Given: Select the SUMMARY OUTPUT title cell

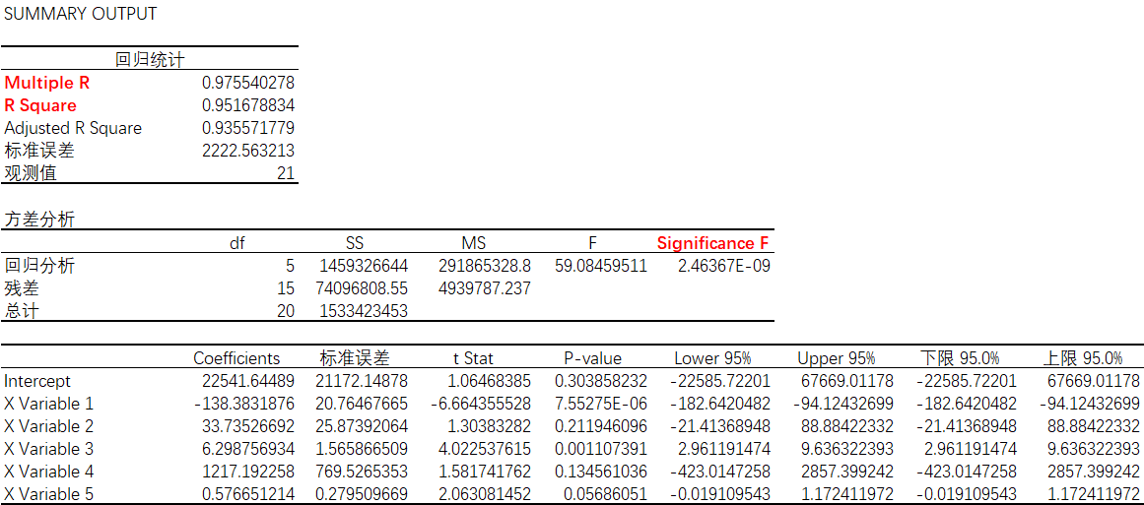Looking at the screenshot, I should click(80, 14).
